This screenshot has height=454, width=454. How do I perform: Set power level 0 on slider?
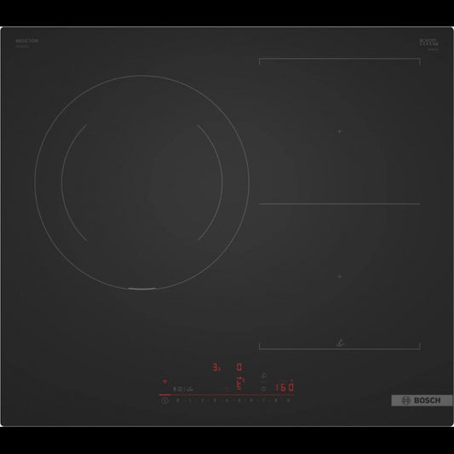coord(177,400)
